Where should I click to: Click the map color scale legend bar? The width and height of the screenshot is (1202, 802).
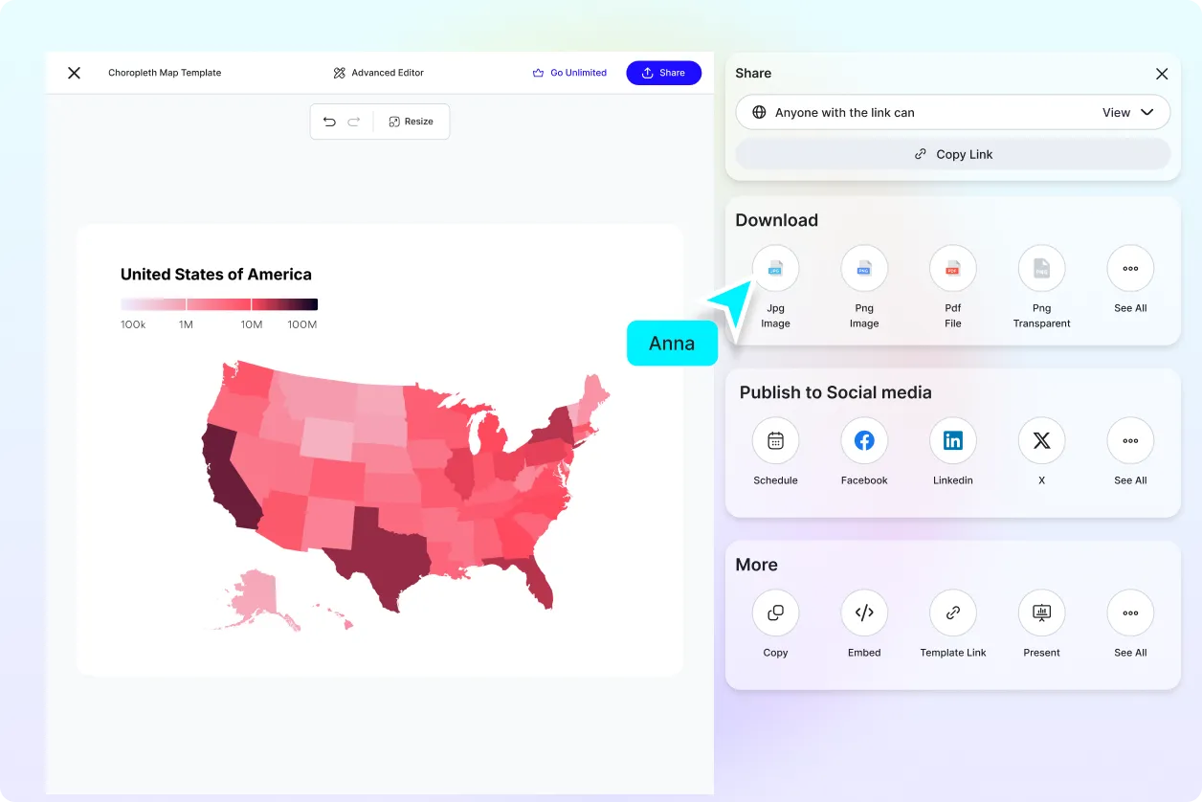pyautogui.click(x=219, y=304)
